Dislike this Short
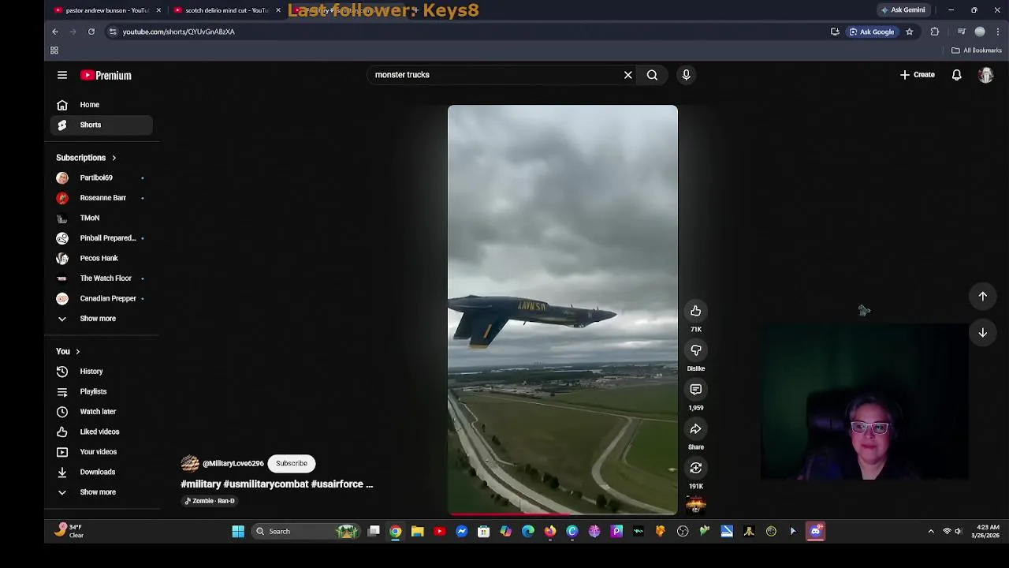This screenshot has width=1009, height=568. 695,350
